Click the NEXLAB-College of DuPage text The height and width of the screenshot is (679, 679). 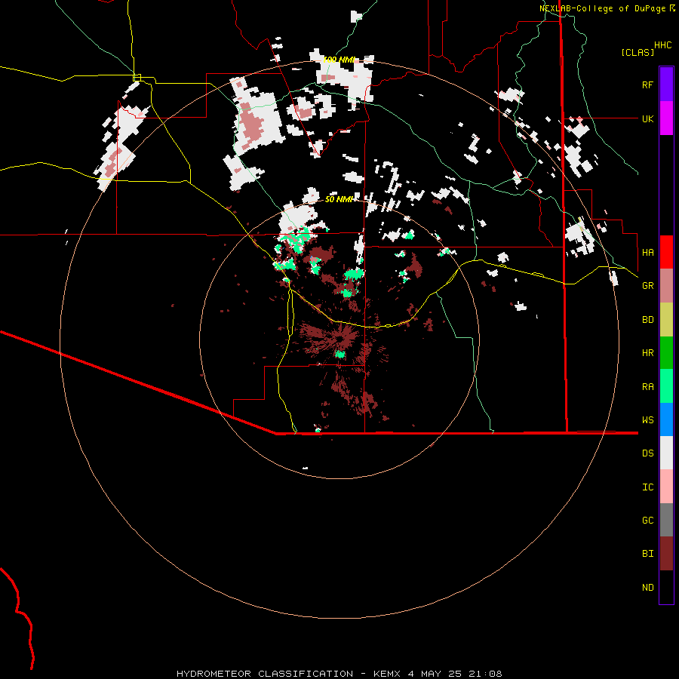[602, 8]
